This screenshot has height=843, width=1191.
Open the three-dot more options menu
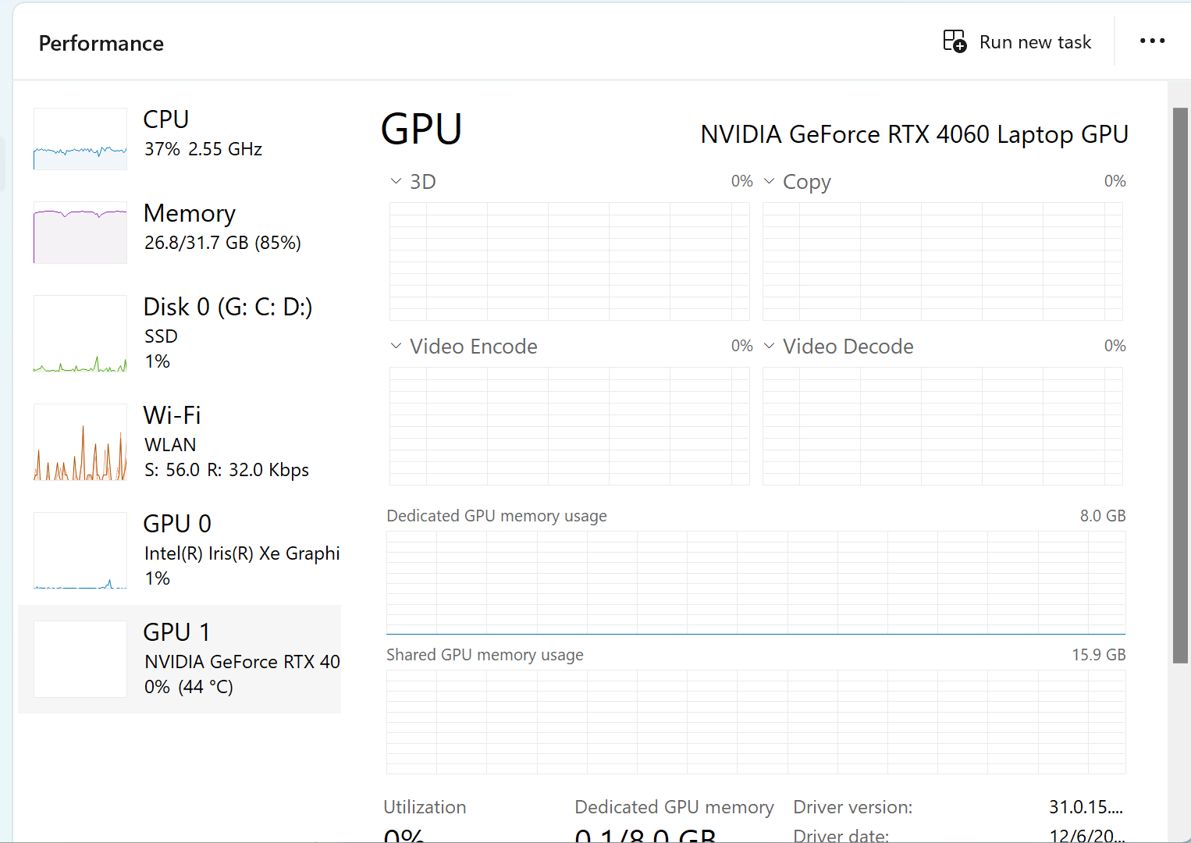click(x=1152, y=41)
